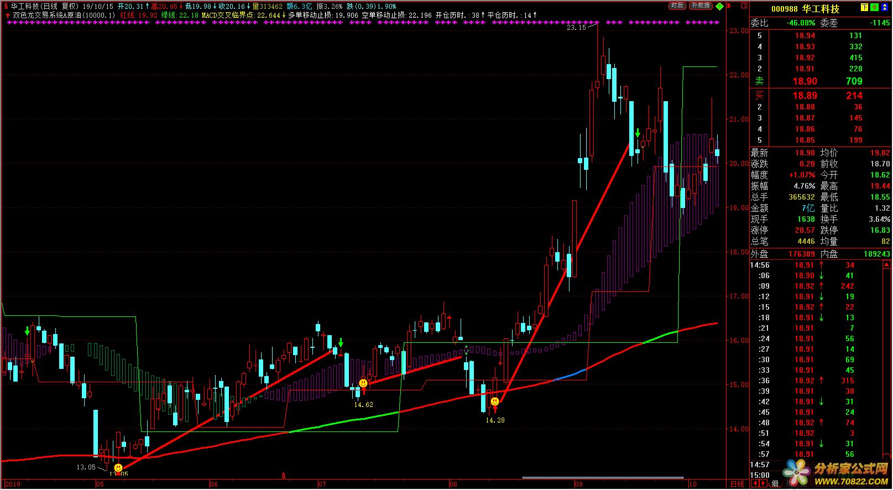Click the green diamond indicator icon

(x=719, y=7)
